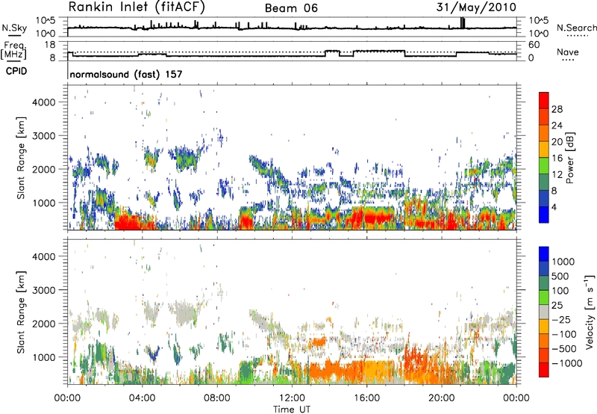597x414 pixels.
Task: Click the 'Slant Range [km]' label of velocity panel
Action: pyautogui.click(x=21, y=312)
